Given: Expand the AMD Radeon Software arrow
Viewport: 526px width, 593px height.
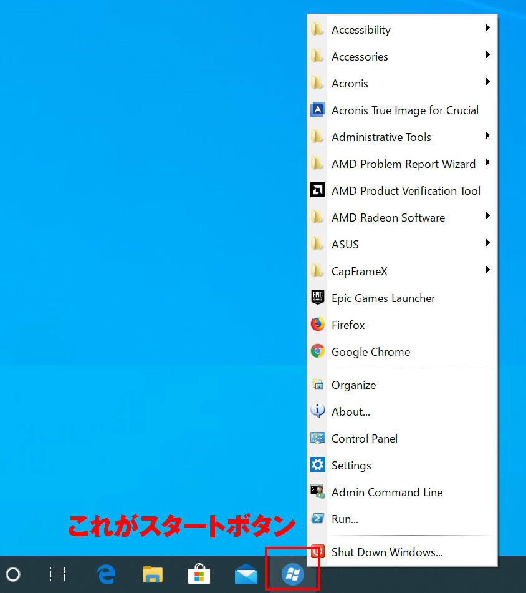Looking at the screenshot, I should tap(487, 216).
